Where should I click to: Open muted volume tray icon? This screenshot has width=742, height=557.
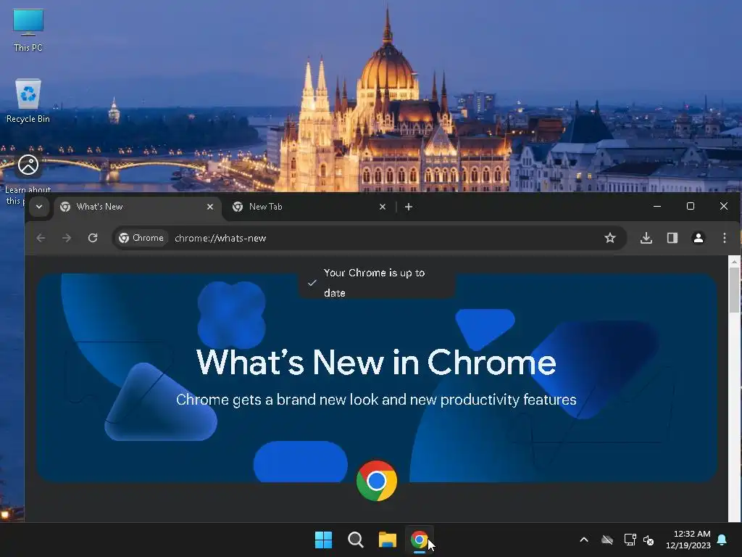[649, 540]
